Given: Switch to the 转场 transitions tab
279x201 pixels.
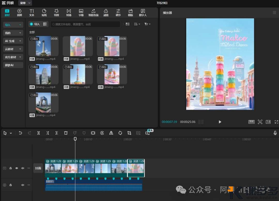Looking at the screenshot, I should click(x=69, y=13).
